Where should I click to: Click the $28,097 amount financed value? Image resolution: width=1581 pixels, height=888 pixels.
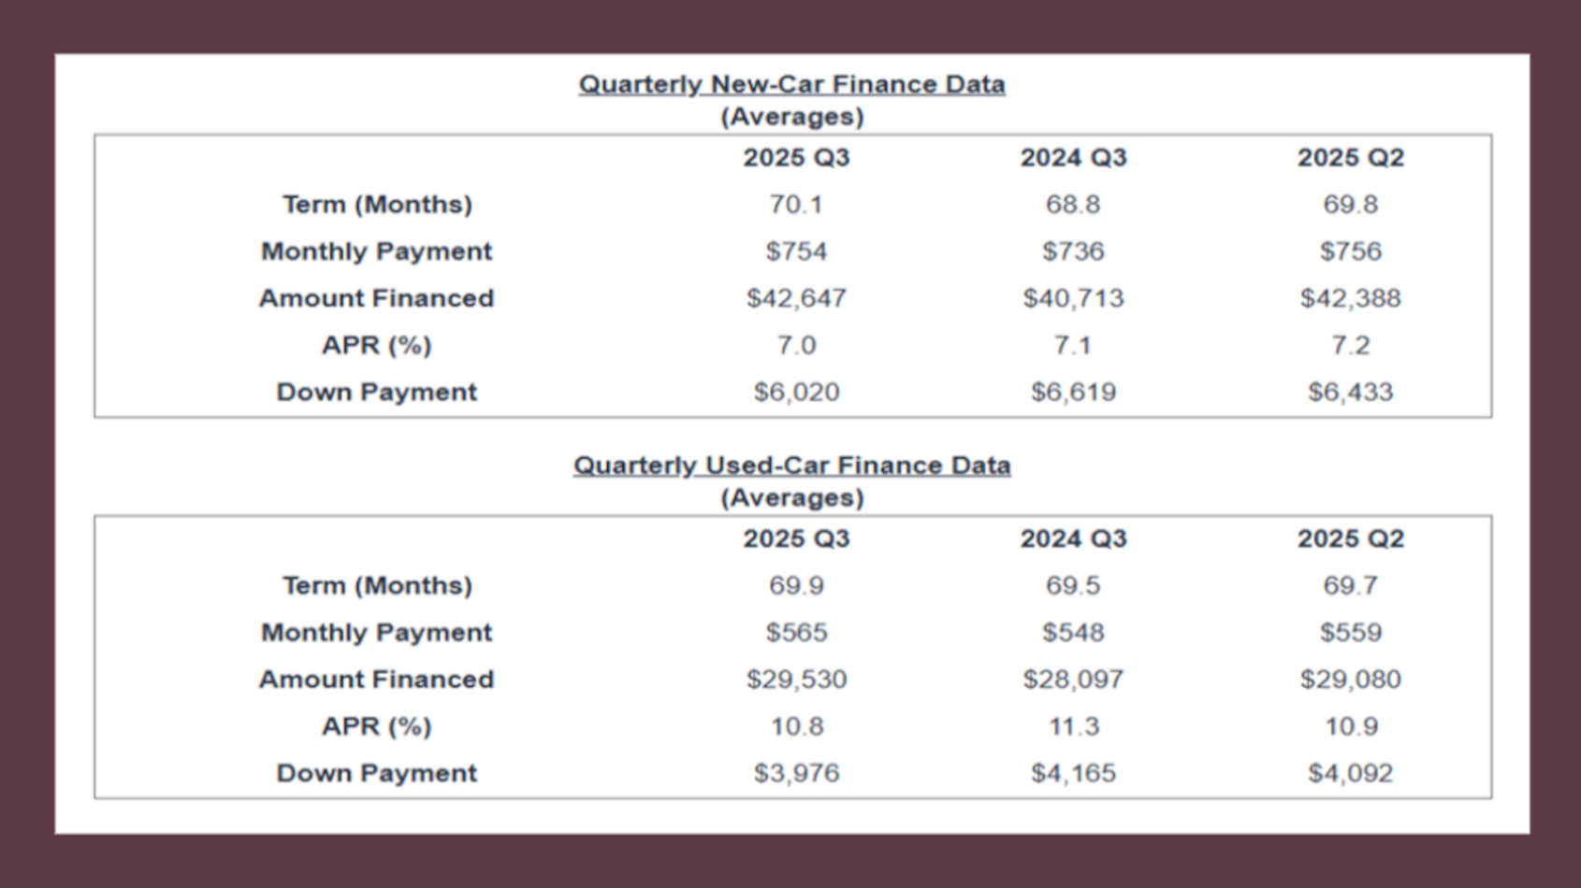[x=1073, y=680]
